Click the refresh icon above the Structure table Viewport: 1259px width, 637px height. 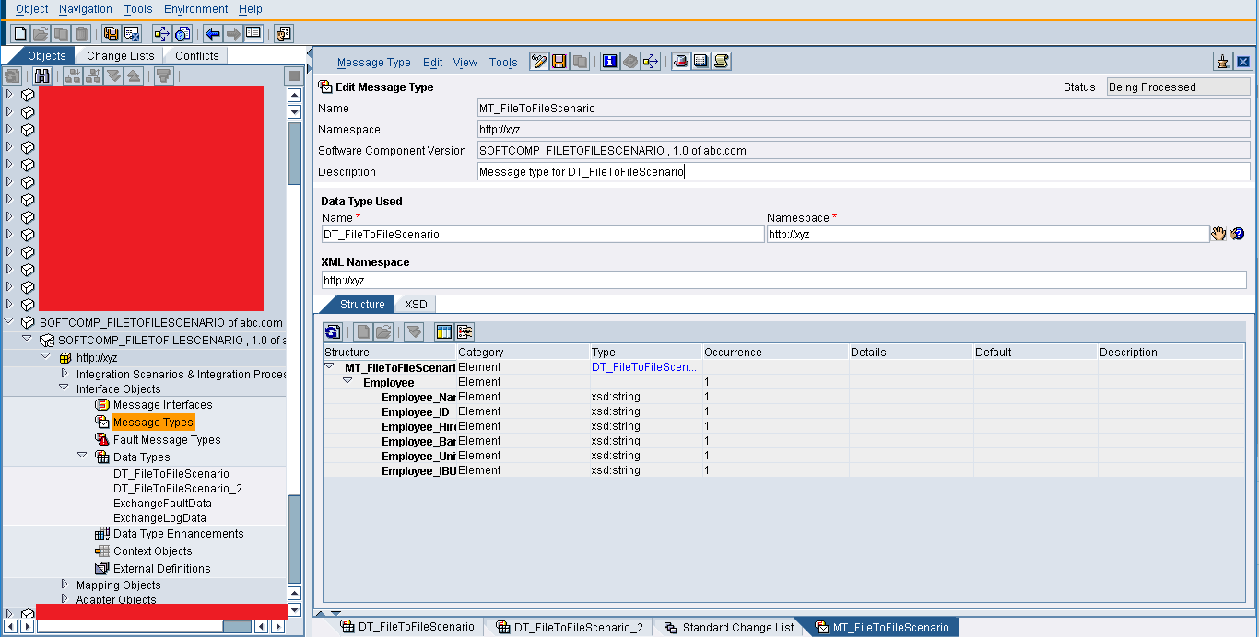tap(332, 331)
